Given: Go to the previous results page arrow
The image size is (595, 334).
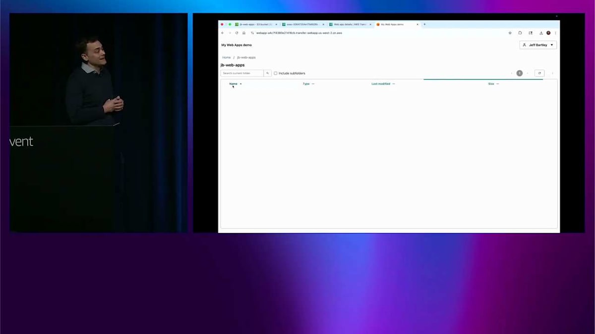Looking at the screenshot, I should coord(511,73).
